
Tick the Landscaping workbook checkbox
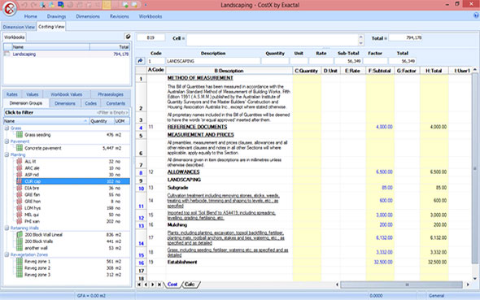pyautogui.click(x=7, y=54)
